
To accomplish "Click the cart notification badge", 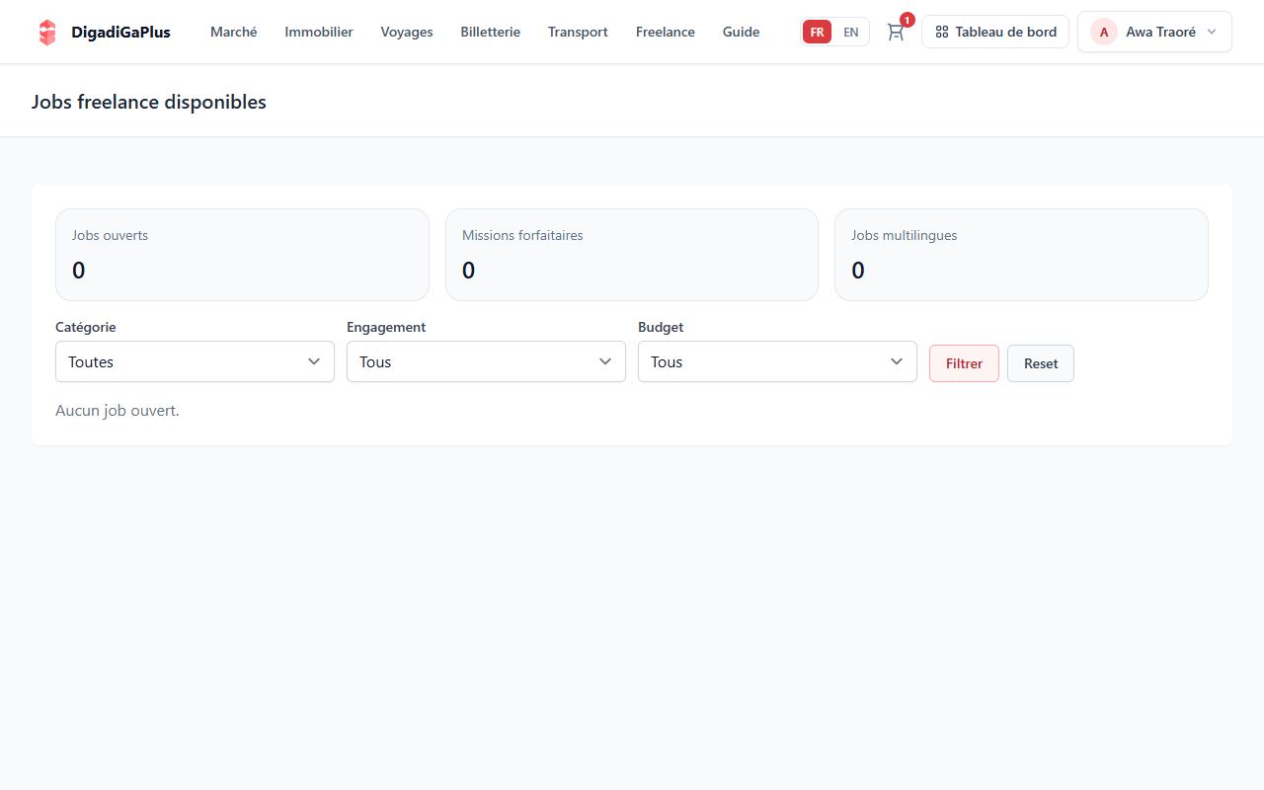I will pos(907,20).
